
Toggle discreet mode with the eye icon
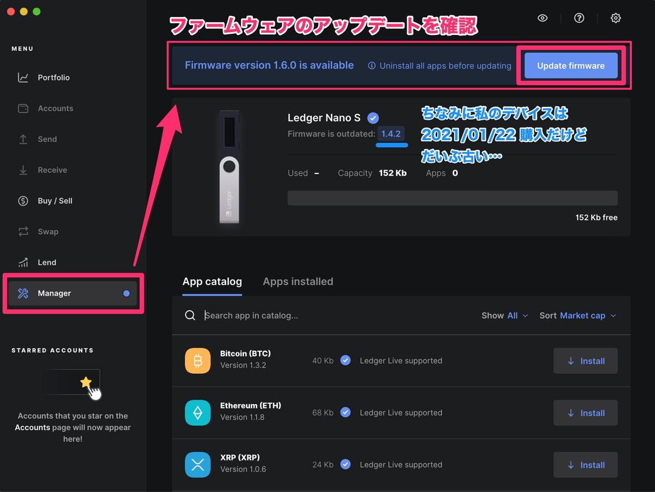pos(542,18)
